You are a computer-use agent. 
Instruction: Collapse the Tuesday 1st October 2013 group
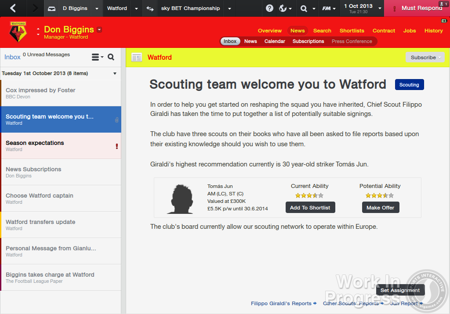pos(115,73)
